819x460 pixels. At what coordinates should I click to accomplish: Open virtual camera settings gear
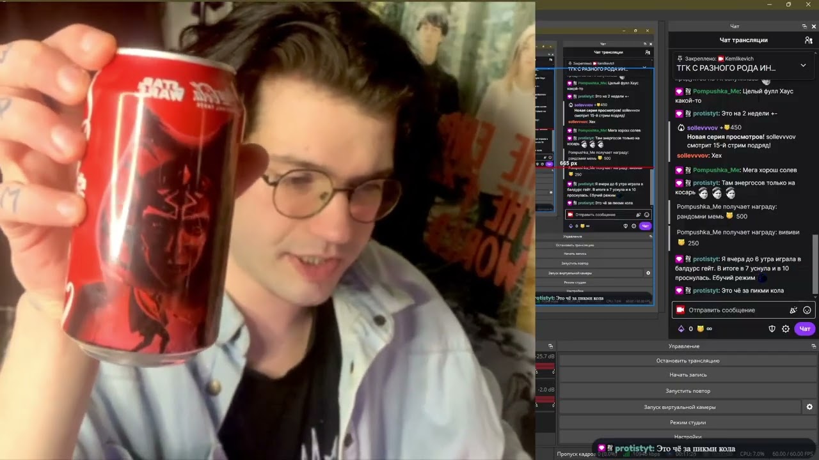(809, 407)
